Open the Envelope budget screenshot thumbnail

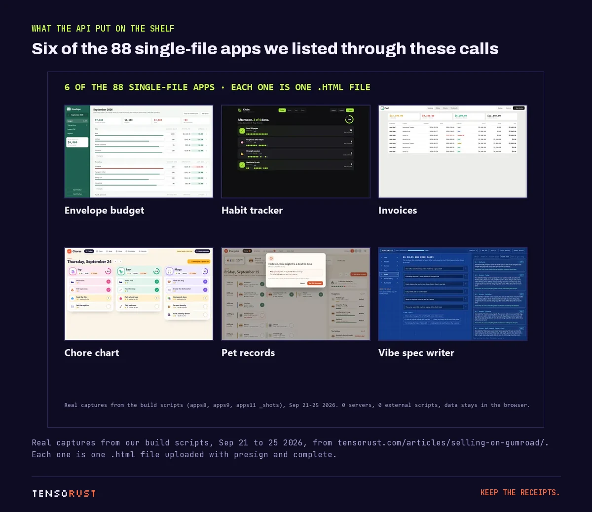tap(139, 151)
